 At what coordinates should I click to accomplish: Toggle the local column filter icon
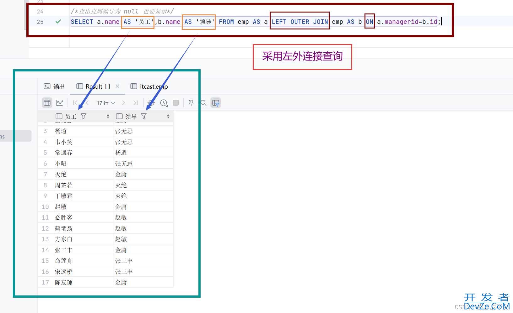click(216, 103)
